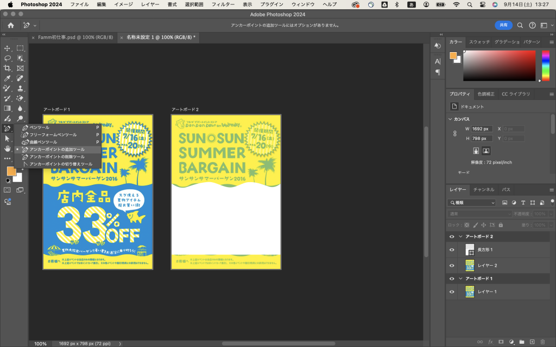Click the canvas width W input field

click(482, 129)
